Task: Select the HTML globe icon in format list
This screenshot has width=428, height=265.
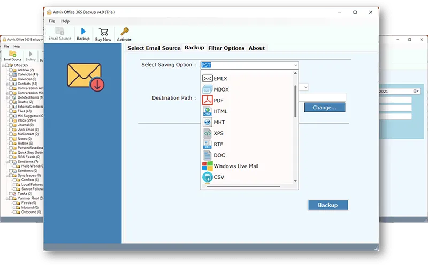Action: coord(207,111)
